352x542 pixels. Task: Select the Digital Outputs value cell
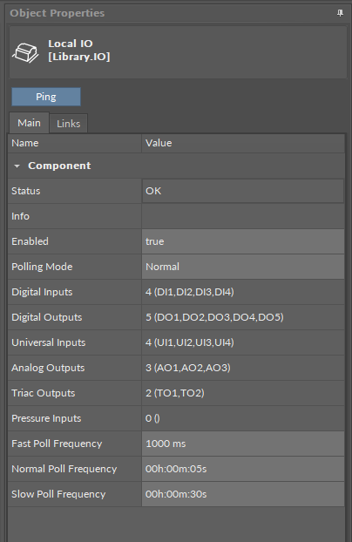coord(243,317)
